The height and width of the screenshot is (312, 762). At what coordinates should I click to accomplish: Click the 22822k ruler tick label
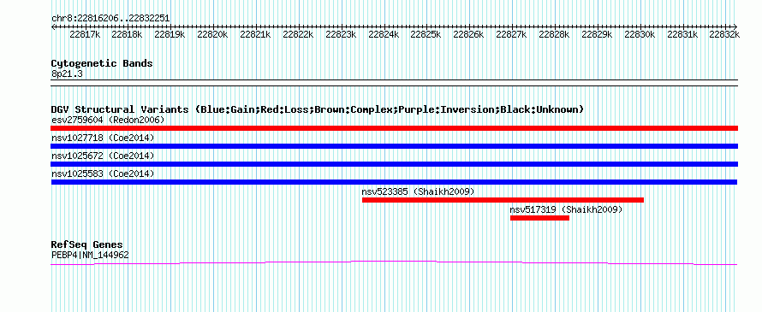click(x=298, y=34)
